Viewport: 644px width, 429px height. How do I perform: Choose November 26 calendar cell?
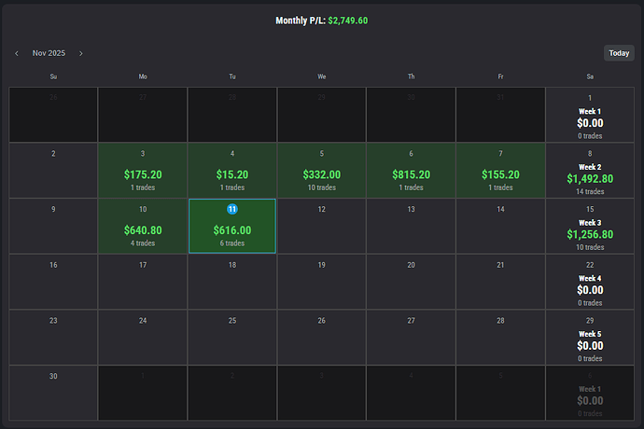pos(321,337)
